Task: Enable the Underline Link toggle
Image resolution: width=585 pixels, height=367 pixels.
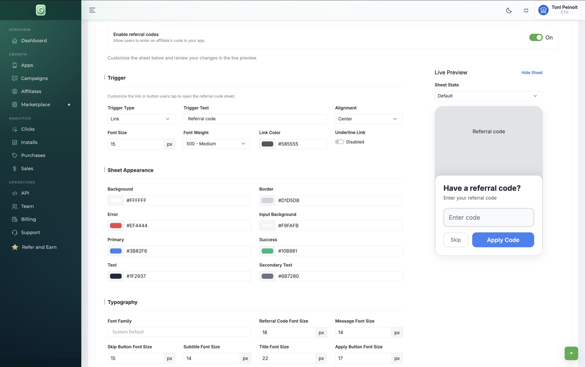Action: (x=339, y=142)
